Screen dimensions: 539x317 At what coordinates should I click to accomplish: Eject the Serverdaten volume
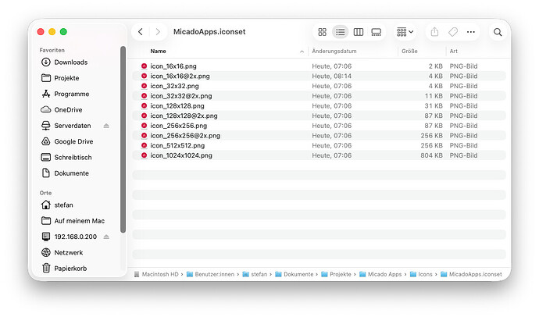(x=106, y=126)
